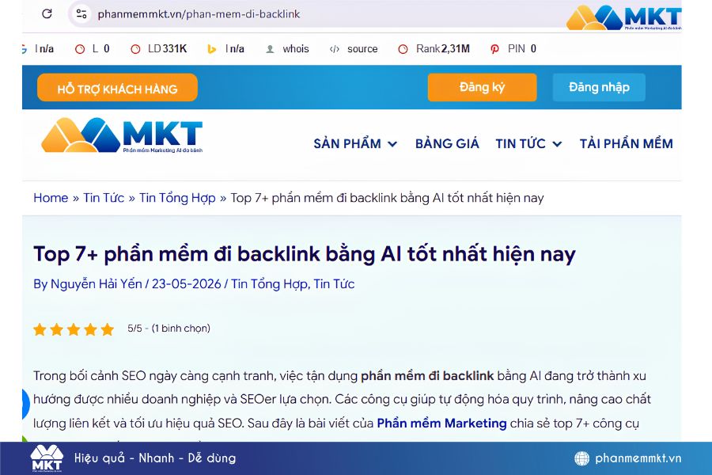Click the phanmemmkt.vn text in the footer banner

tap(638, 458)
